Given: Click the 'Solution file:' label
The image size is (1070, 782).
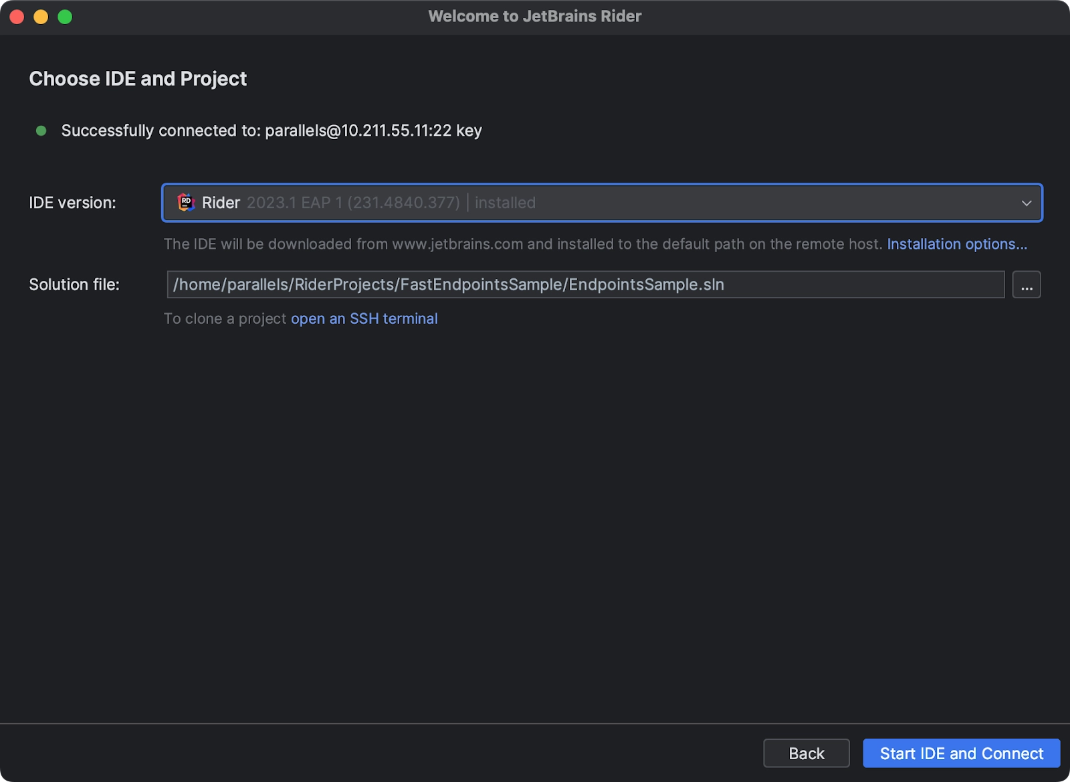Looking at the screenshot, I should (74, 284).
